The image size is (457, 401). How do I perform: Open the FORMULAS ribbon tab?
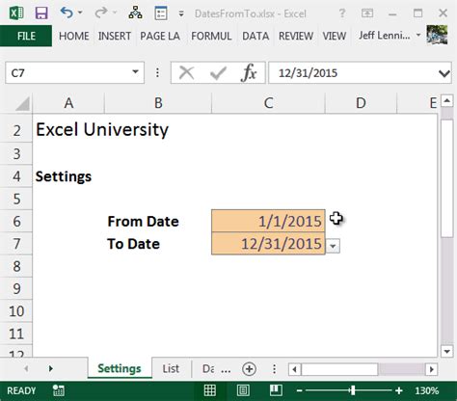point(211,36)
